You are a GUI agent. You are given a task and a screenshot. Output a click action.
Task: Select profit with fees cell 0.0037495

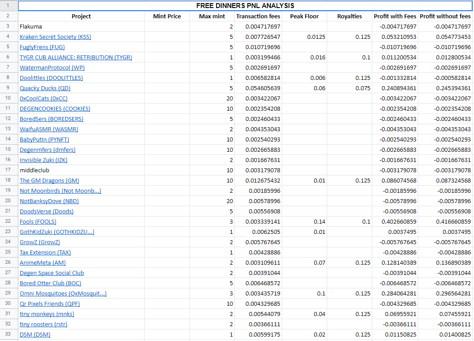tap(395, 232)
